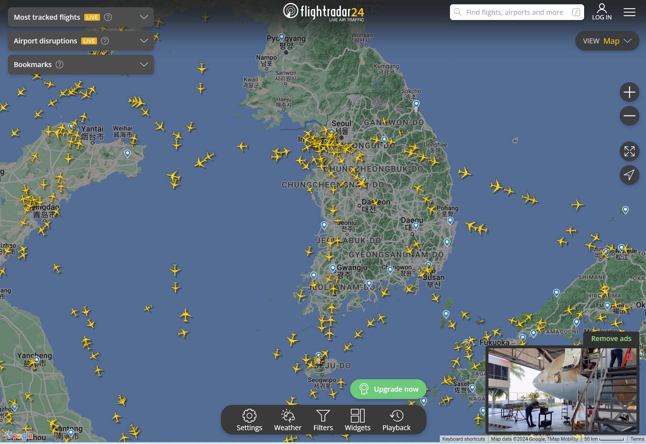Expand the Bookmarks panel
The width and height of the screenshot is (646, 444).
[144, 64]
